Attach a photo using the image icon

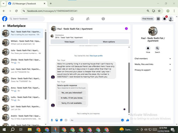(x=57, y=120)
